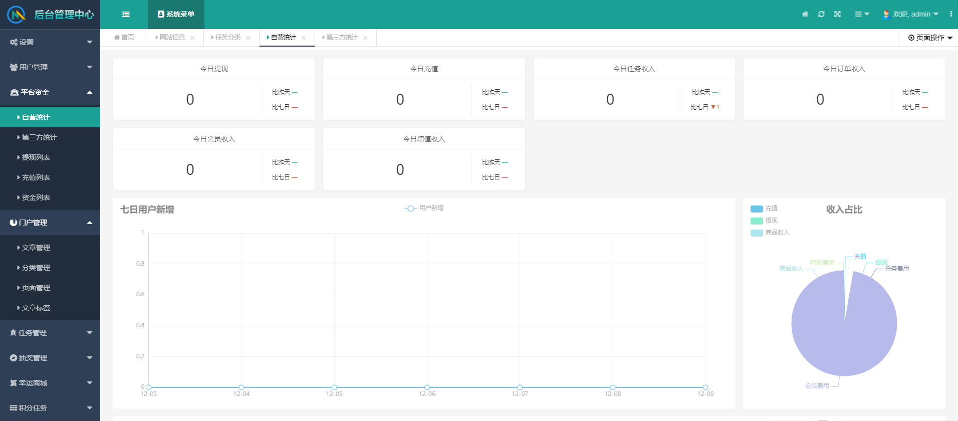The height and width of the screenshot is (421, 958).
Task: Close the 第三方统计 tab
Action: (x=365, y=38)
